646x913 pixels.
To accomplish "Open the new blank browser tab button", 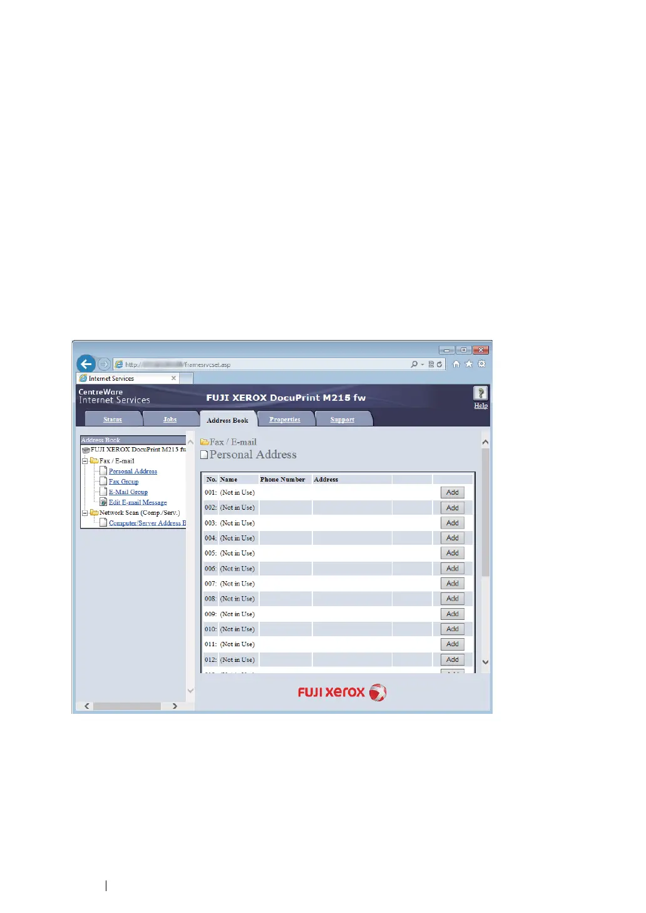I will [x=187, y=378].
